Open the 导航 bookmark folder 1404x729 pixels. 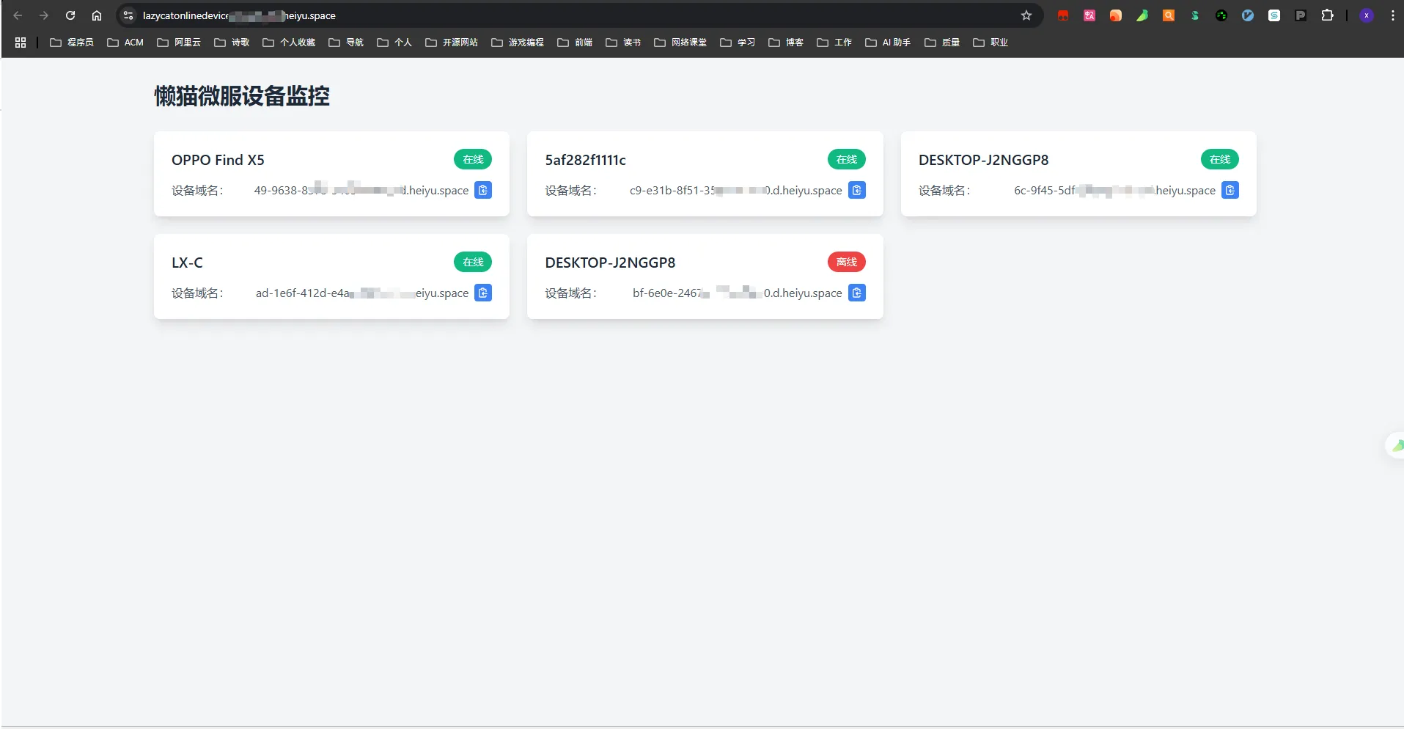click(x=346, y=43)
